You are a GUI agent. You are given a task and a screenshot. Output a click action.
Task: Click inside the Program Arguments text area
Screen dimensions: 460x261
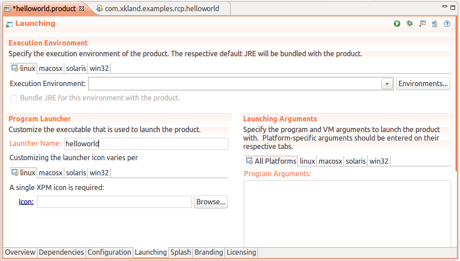tap(347, 212)
